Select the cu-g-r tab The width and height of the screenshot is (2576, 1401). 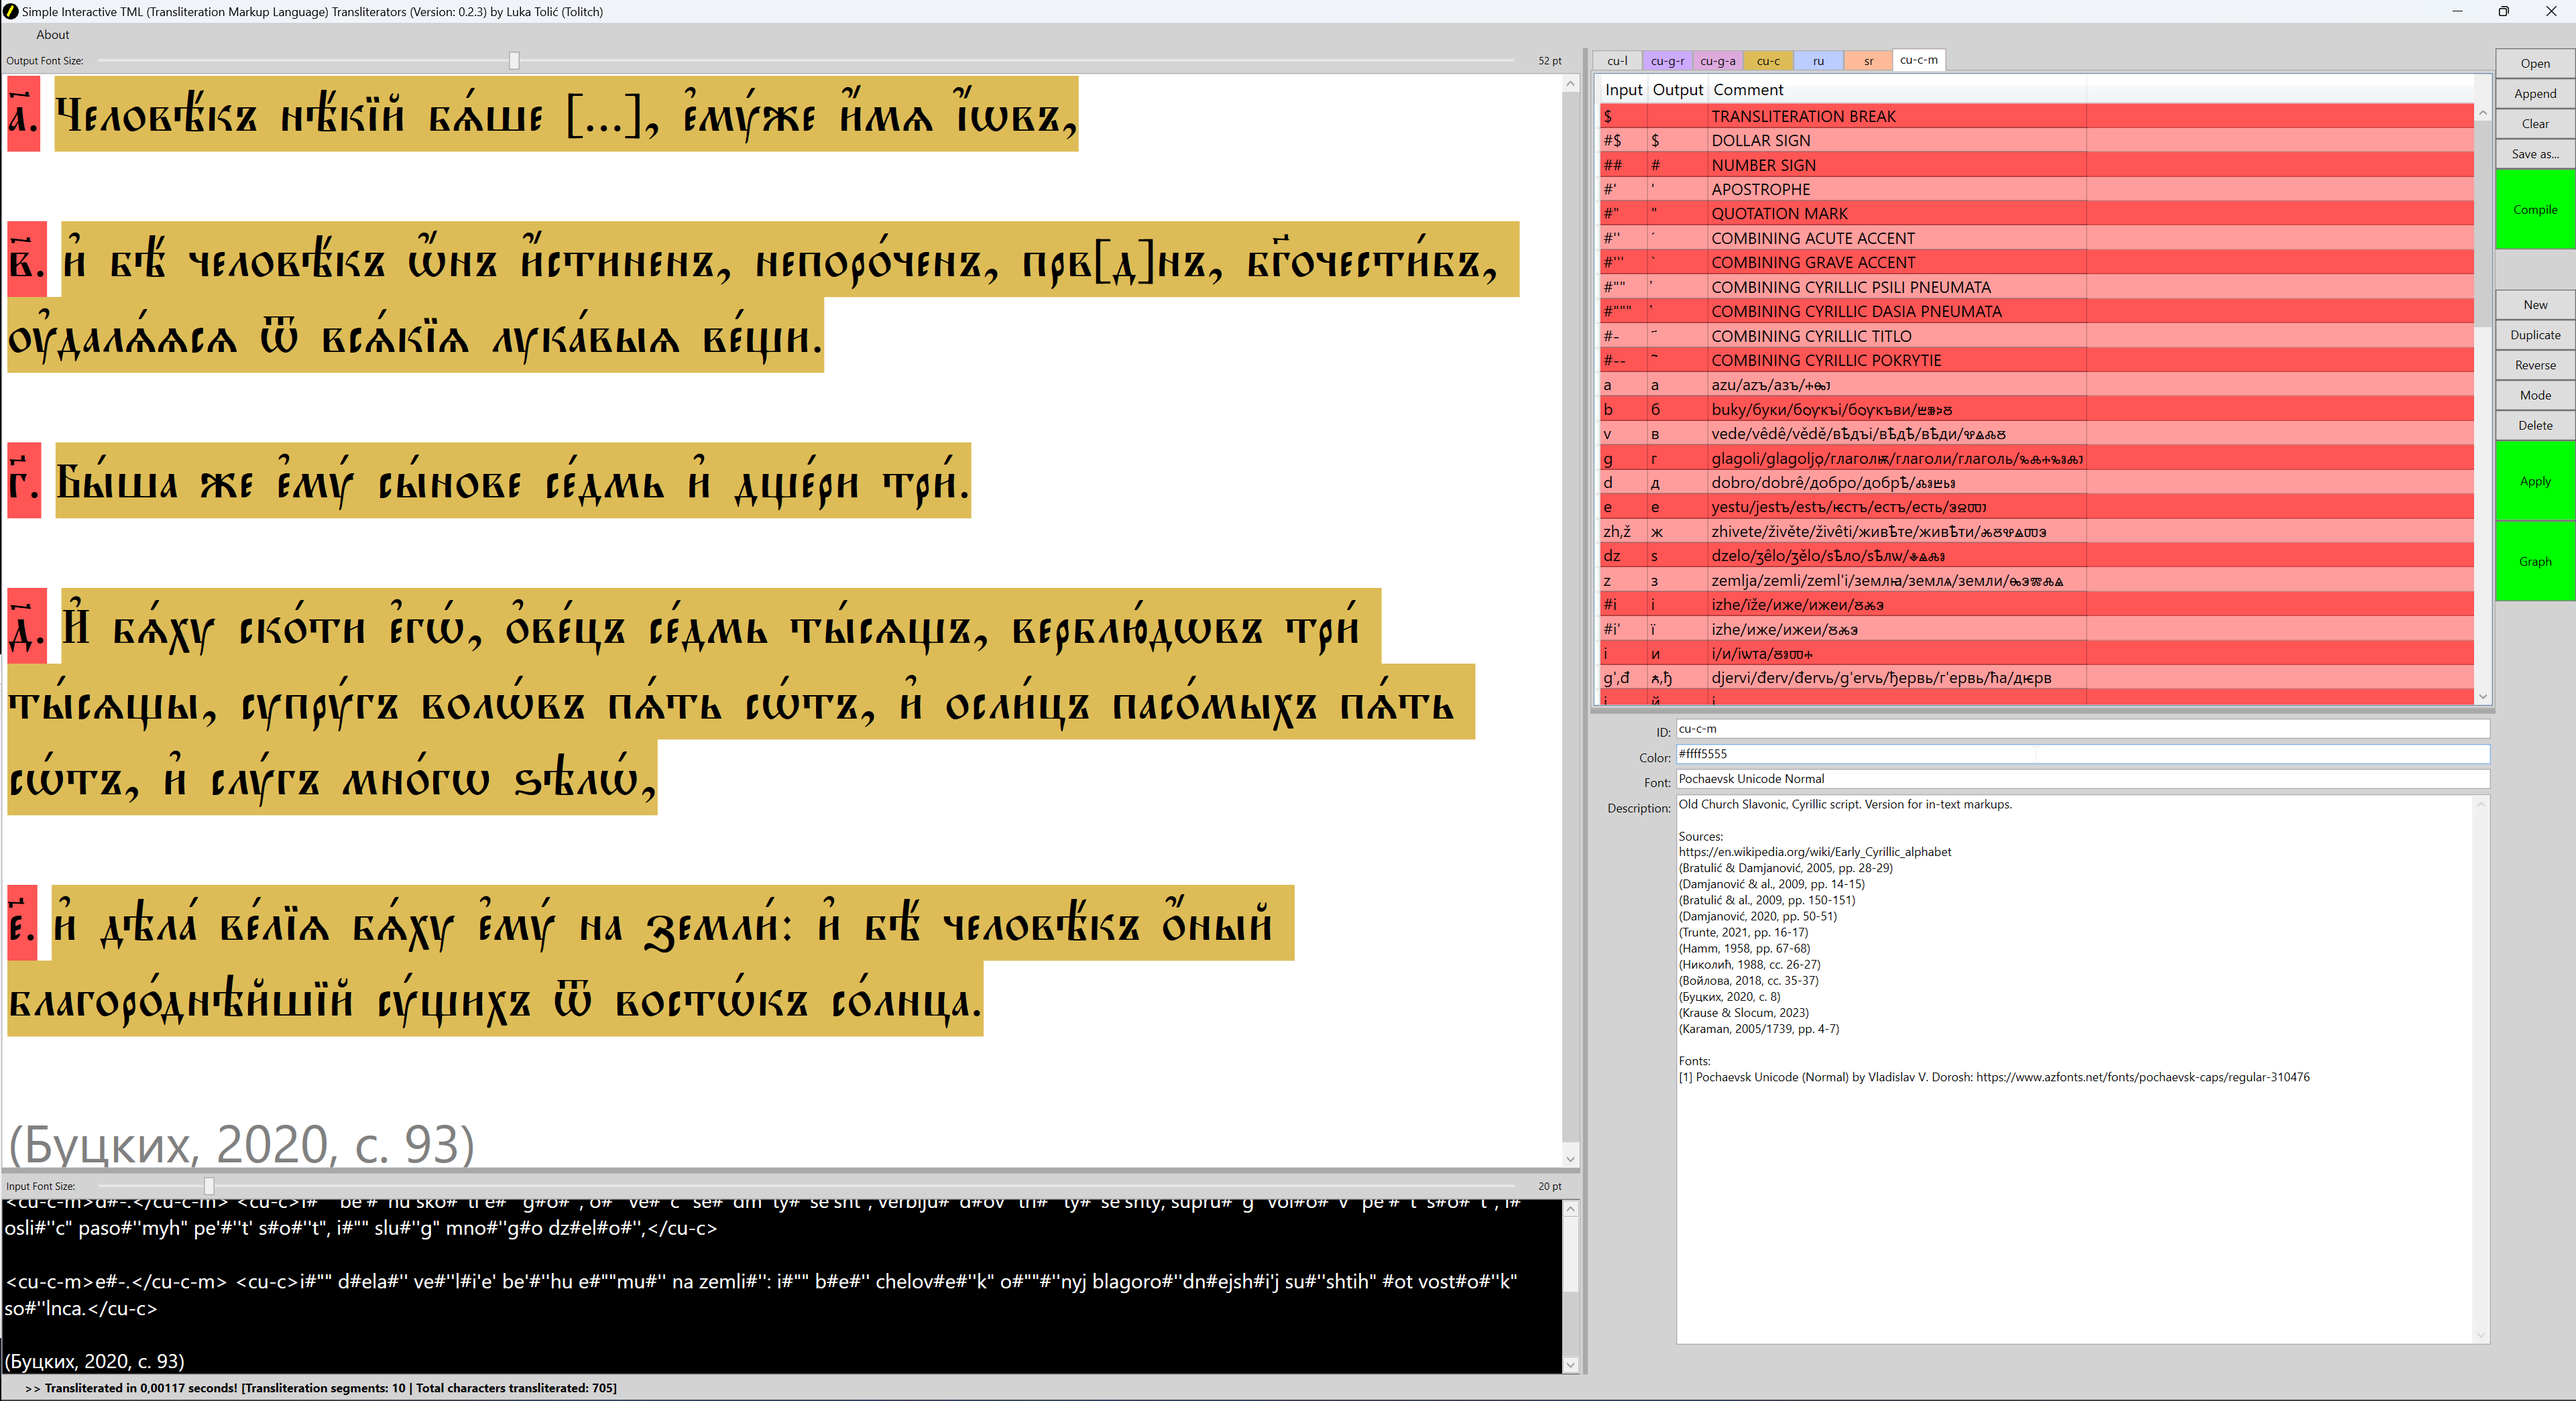[x=1667, y=61]
